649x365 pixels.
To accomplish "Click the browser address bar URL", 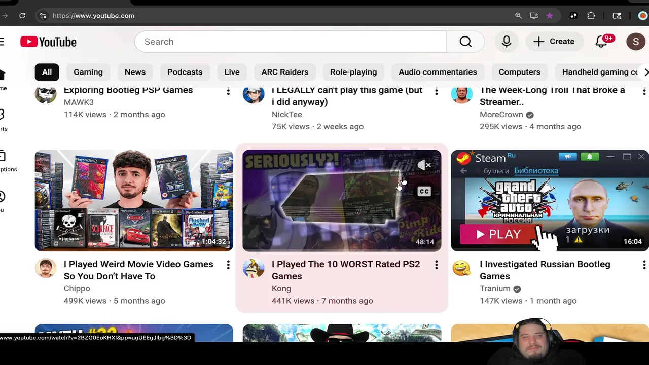I will [x=93, y=16].
